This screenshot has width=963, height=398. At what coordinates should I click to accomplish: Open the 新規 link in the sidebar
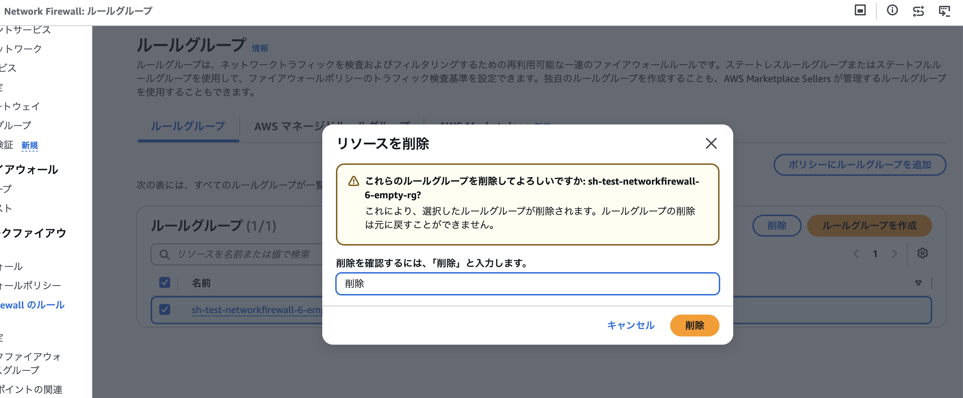tap(29, 145)
